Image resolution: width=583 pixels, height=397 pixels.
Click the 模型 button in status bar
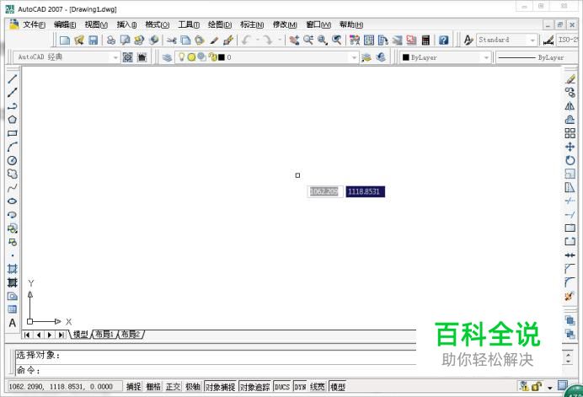pyautogui.click(x=338, y=387)
